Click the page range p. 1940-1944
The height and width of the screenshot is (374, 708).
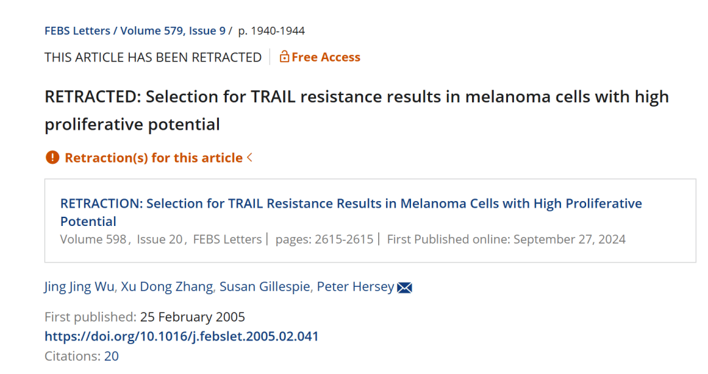271,31
